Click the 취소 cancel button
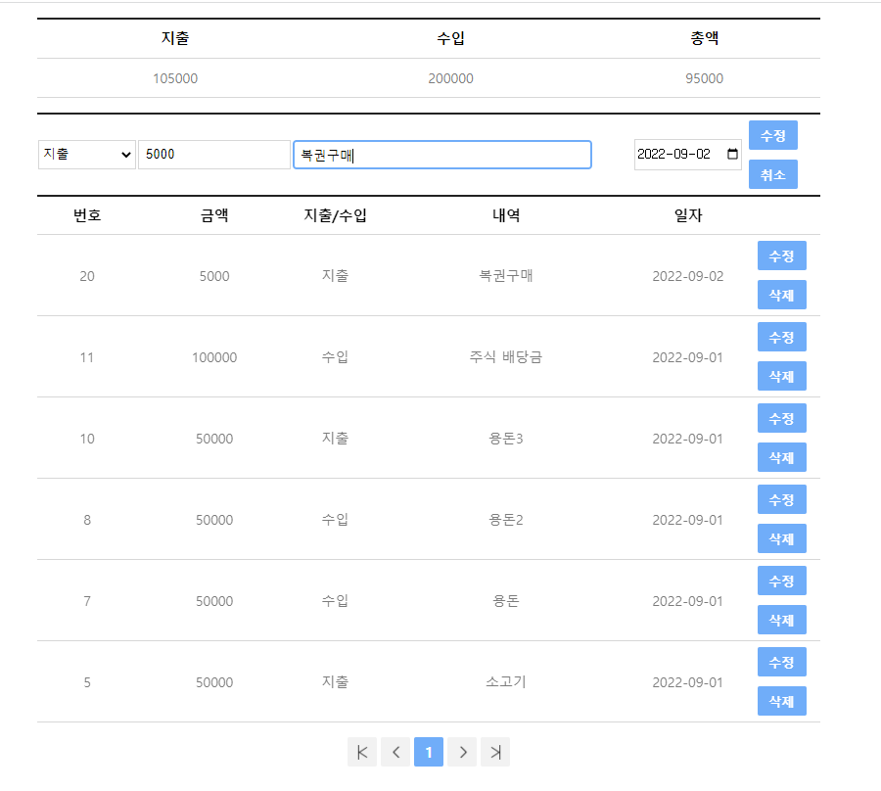The width and height of the screenshot is (881, 791). pos(773,174)
